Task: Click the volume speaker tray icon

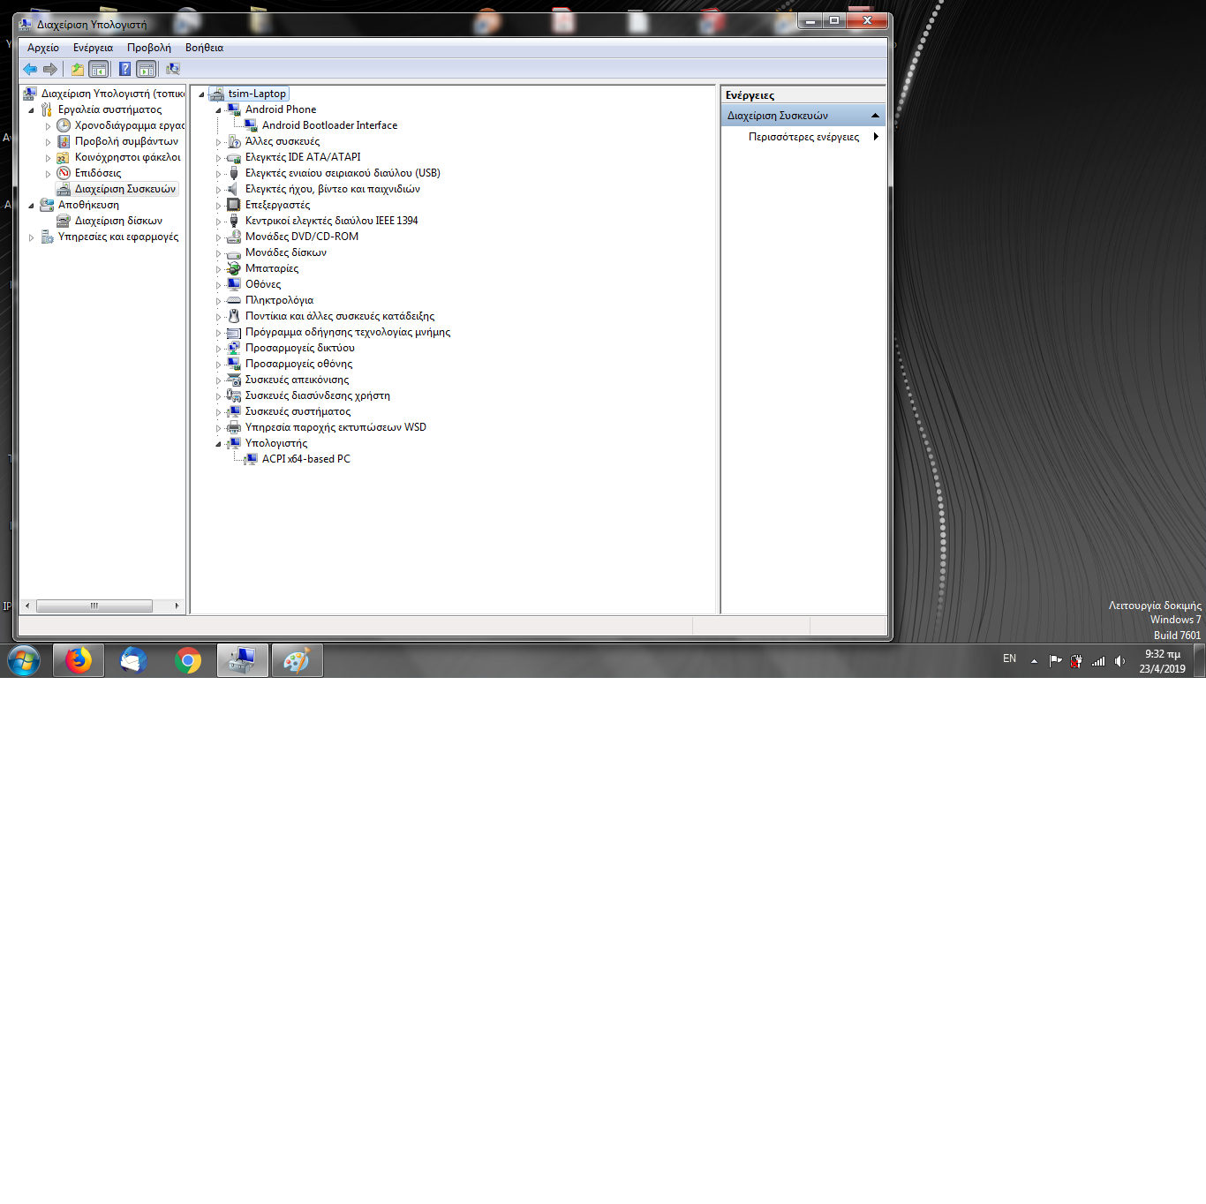Action: click(x=1119, y=661)
